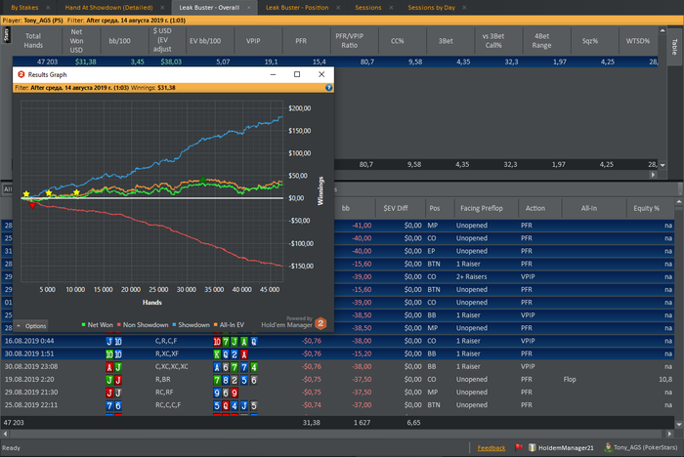The width and height of the screenshot is (684, 457).
Task: Sort hands by Facing Preflop column
Action: click(x=482, y=208)
